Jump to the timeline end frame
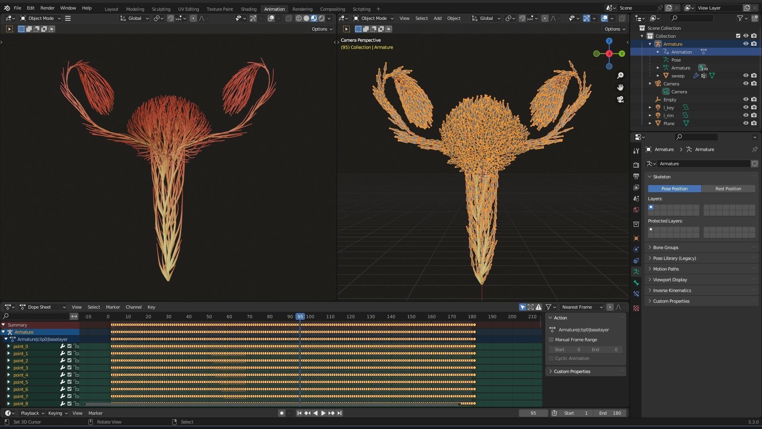The height and width of the screenshot is (429, 762). click(339, 413)
